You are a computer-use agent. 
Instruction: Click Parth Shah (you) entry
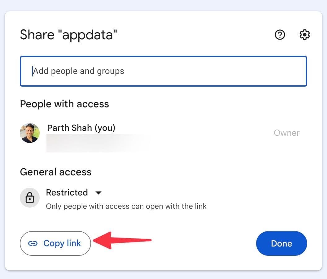[81, 128]
